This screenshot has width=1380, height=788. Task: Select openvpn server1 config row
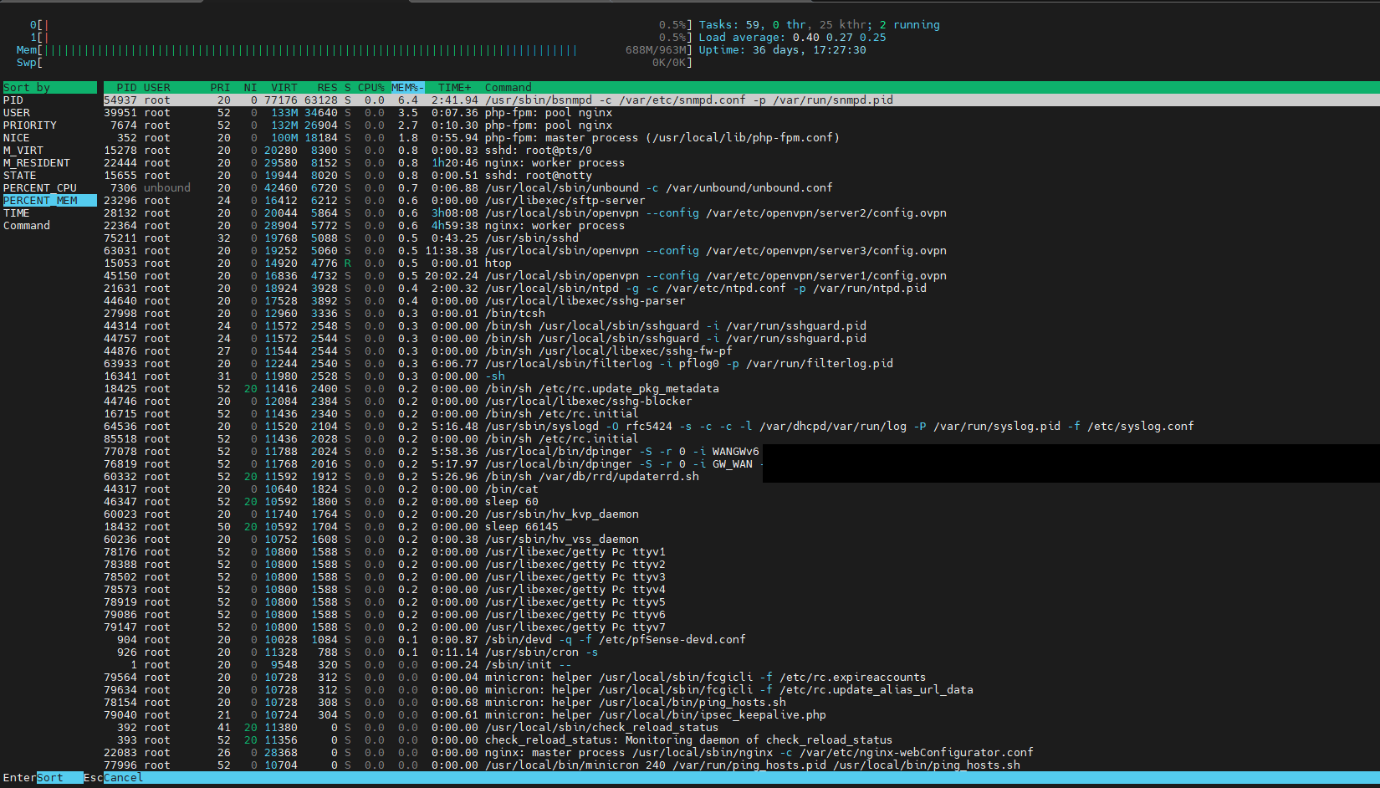point(741,276)
